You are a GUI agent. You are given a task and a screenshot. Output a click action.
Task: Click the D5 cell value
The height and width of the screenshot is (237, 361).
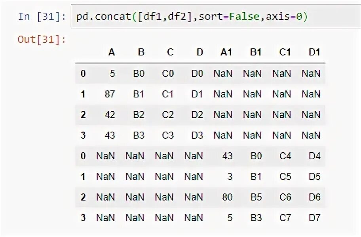(315, 176)
